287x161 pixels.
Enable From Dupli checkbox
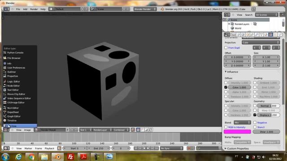[x=226, y=48]
